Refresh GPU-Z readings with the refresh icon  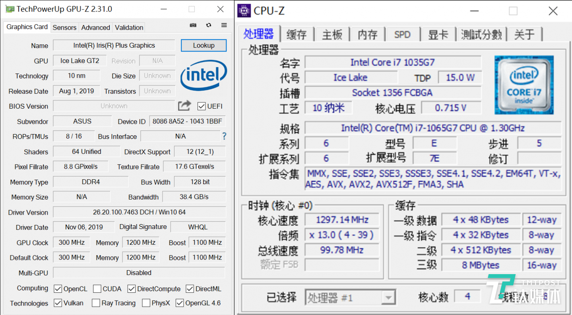coord(208,25)
